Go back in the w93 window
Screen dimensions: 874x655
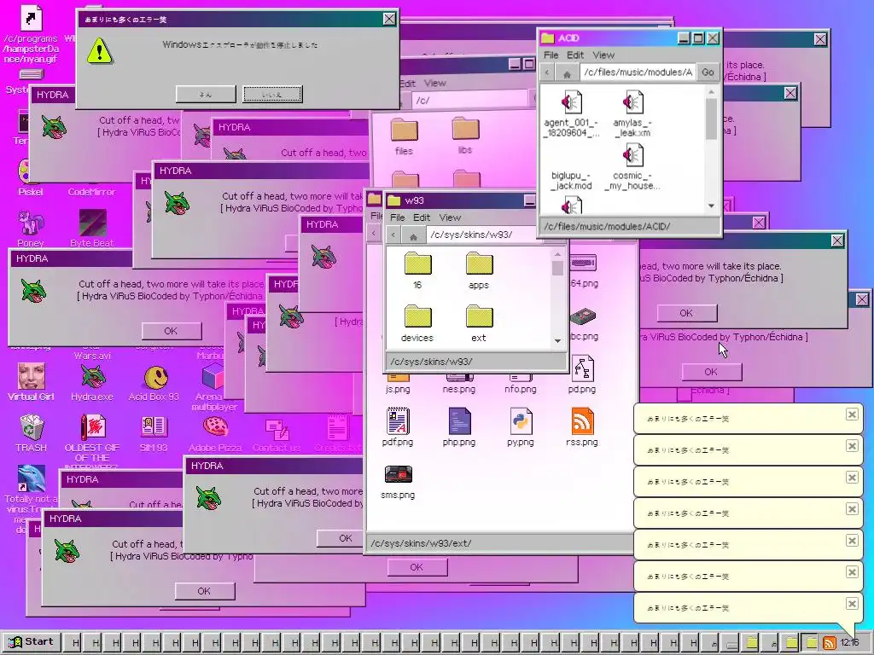393,235
